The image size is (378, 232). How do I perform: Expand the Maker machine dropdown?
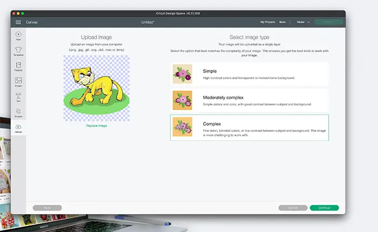303,22
